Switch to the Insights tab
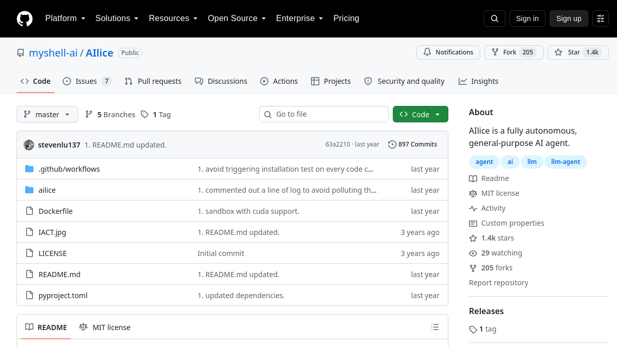Image resolution: width=617 pixels, height=347 pixels. 478,81
